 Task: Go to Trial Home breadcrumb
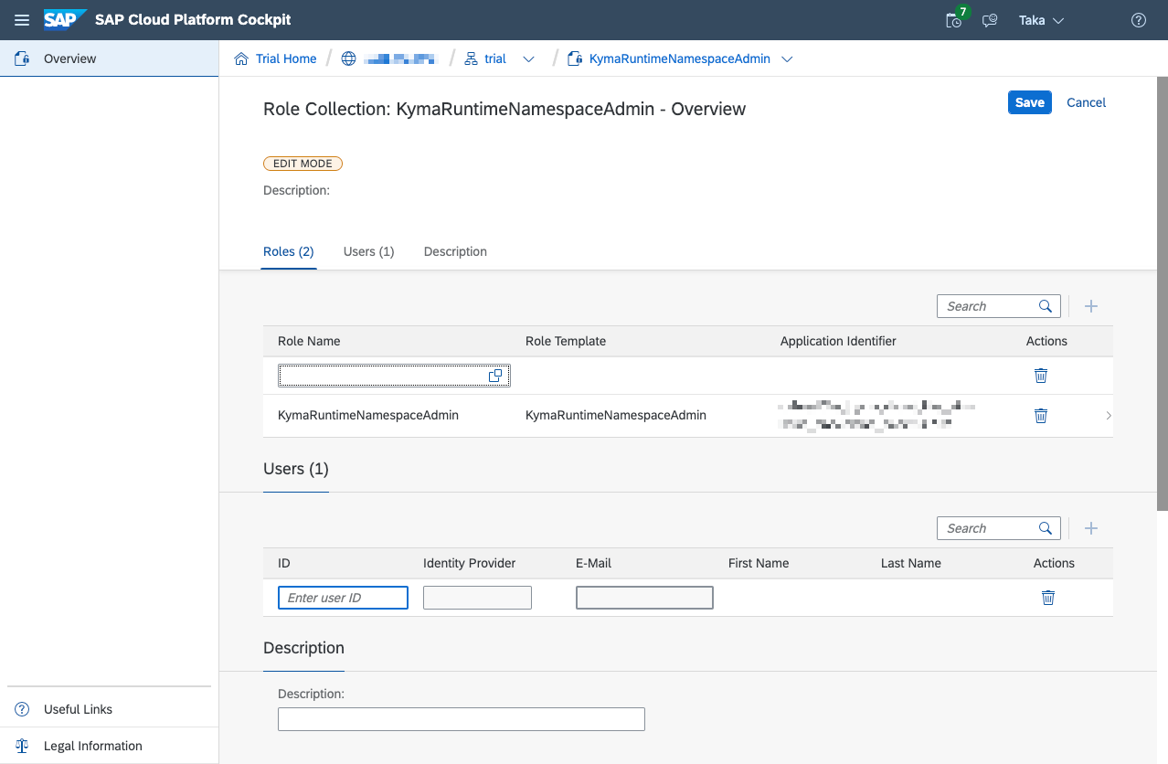point(286,58)
